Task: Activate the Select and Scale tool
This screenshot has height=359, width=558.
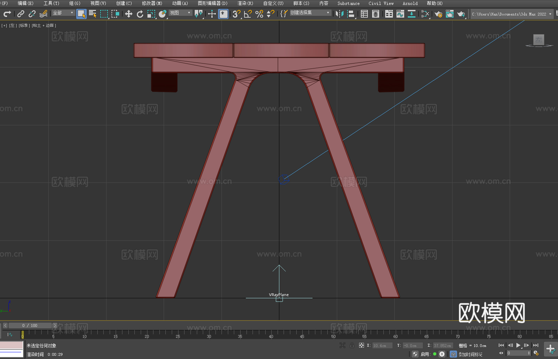Action: click(x=151, y=14)
